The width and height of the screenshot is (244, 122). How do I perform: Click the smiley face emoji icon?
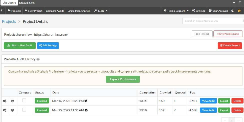(239, 11)
